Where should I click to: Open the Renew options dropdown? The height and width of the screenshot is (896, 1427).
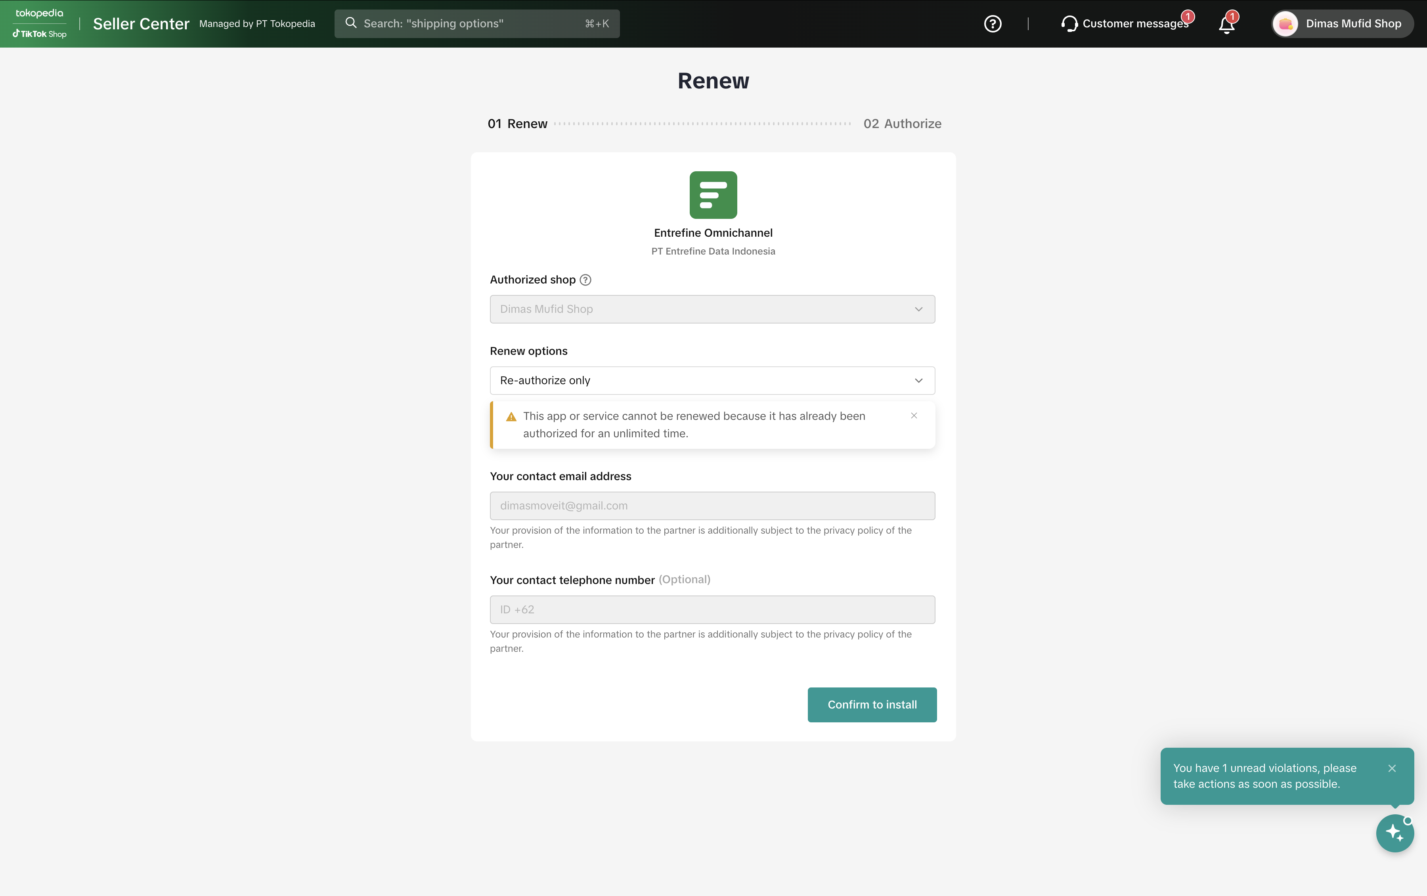pos(712,381)
